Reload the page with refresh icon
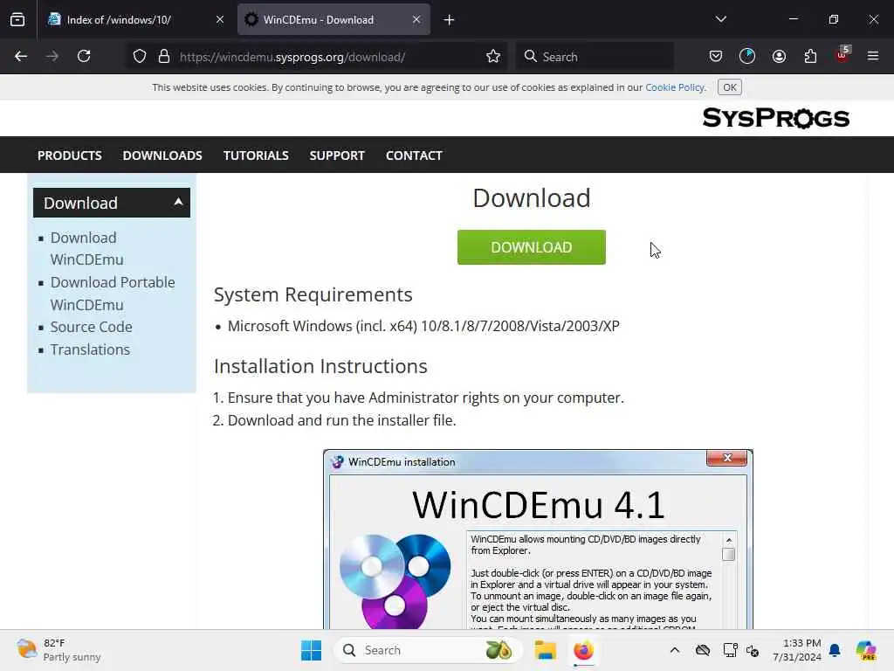 click(x=84, y=57)
